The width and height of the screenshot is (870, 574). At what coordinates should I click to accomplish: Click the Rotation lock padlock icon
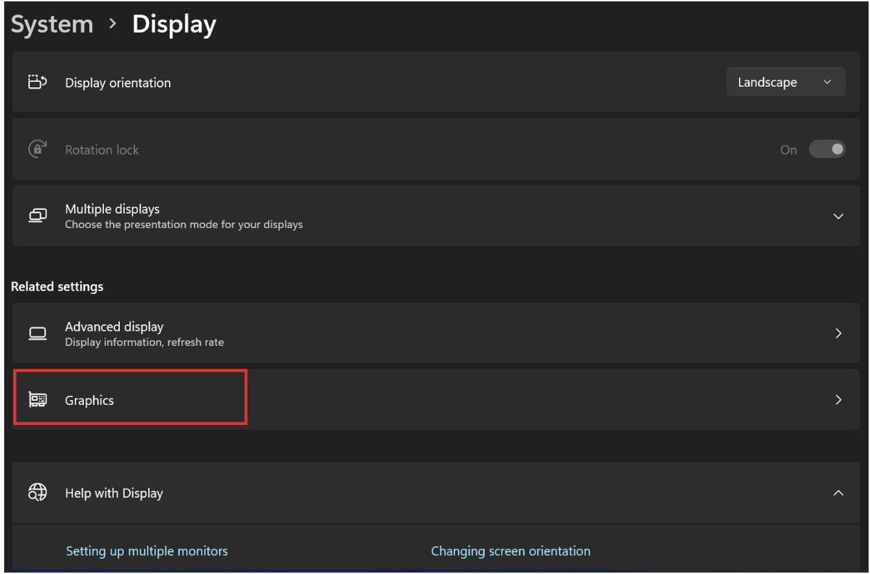(x=37, y=149)
